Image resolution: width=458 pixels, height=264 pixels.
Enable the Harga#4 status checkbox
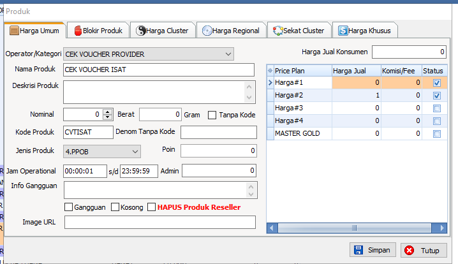tap(437, 121)
